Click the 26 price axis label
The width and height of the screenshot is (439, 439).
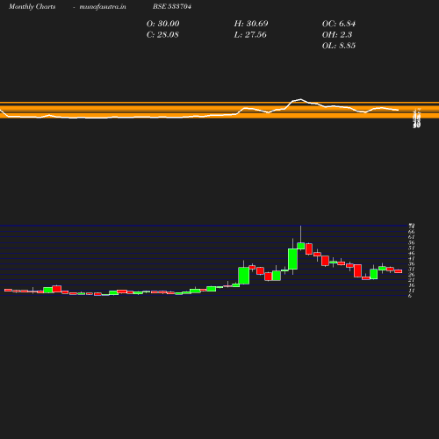click(x=412, y=275)
